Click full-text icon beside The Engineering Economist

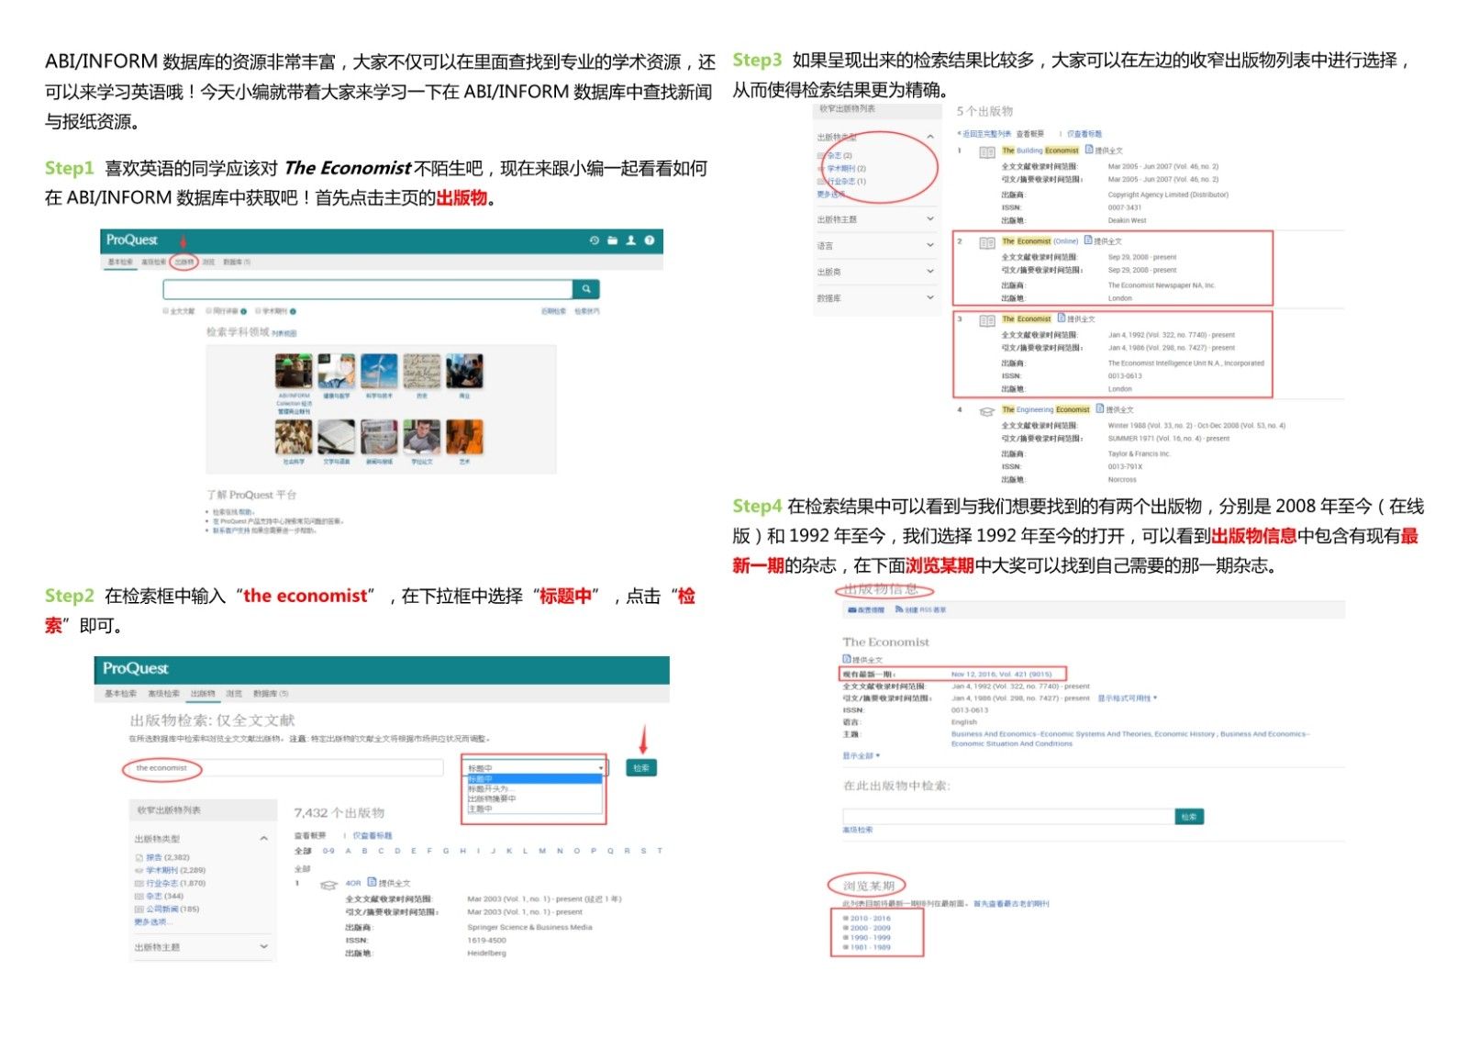coord(1100,408)
